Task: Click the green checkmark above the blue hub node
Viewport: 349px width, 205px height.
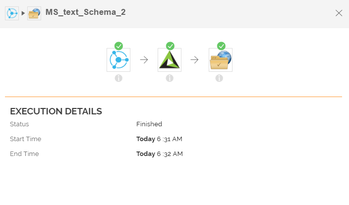Action: 118,46
